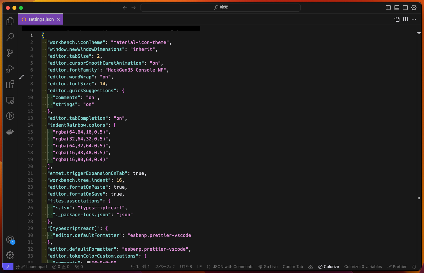Image resolution: width=424 pixels, height=273 pixels.
Task: Click the "._package-lock.json" key
Action: pyautogui.click(x=82, y=215)
